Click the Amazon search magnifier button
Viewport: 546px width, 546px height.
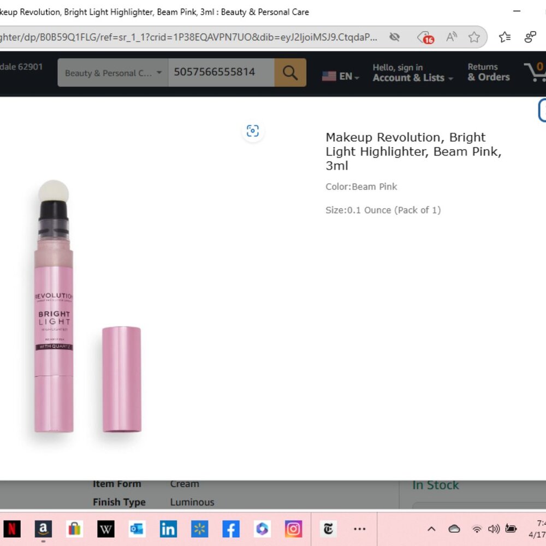click(290, 73)
